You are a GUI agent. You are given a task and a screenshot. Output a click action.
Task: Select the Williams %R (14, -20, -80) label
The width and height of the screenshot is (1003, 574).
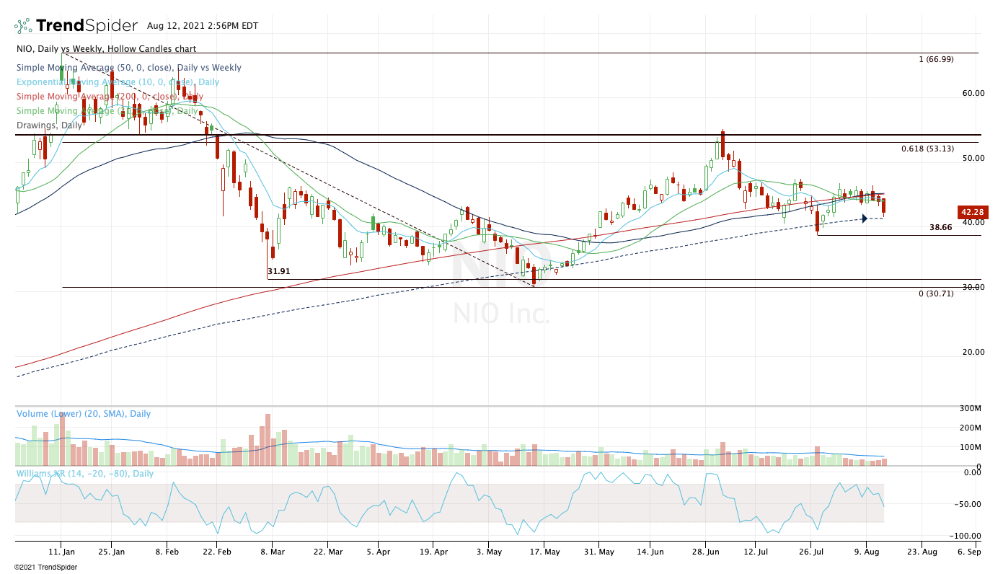86,473
